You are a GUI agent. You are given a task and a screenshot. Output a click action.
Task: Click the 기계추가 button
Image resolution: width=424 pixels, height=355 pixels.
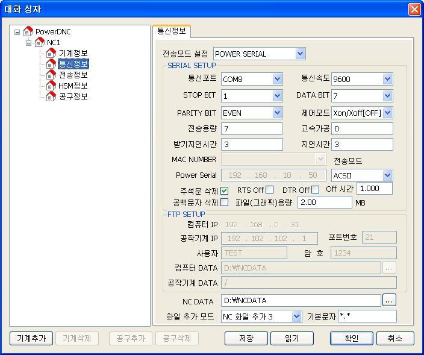click(x=31, y=338)
